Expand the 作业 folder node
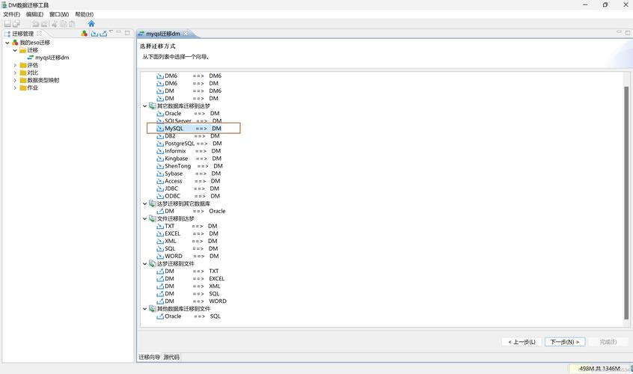 [14, 88]
